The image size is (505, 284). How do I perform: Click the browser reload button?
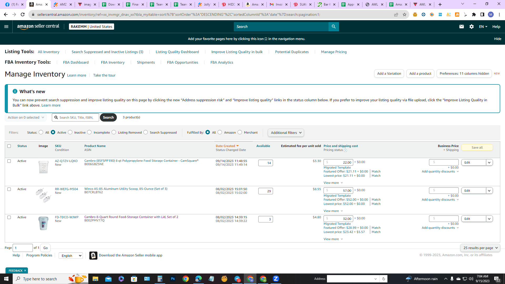23,14
